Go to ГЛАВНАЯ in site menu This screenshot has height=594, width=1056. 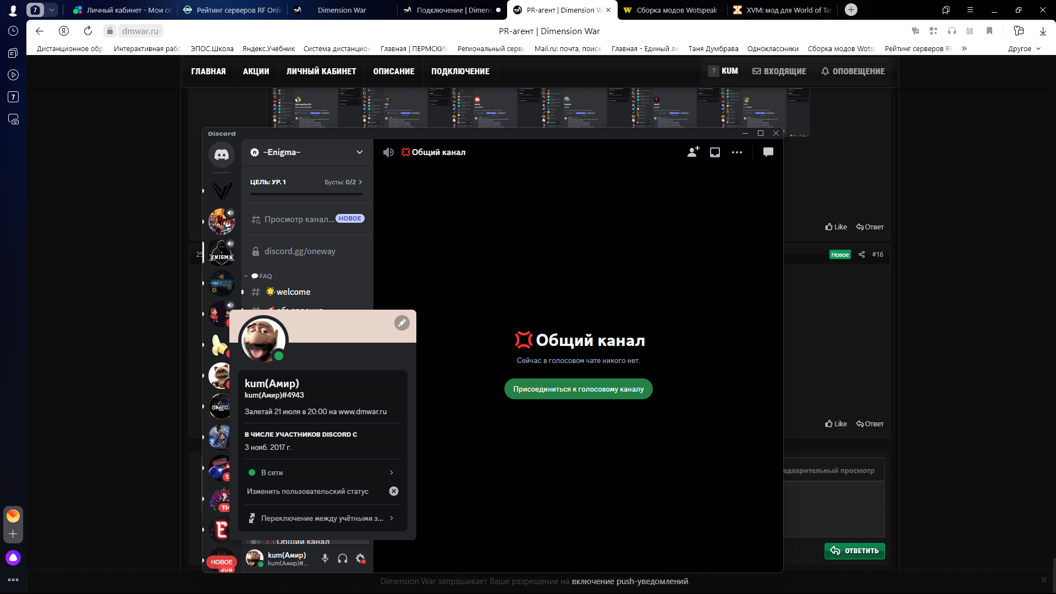[208, 71]
